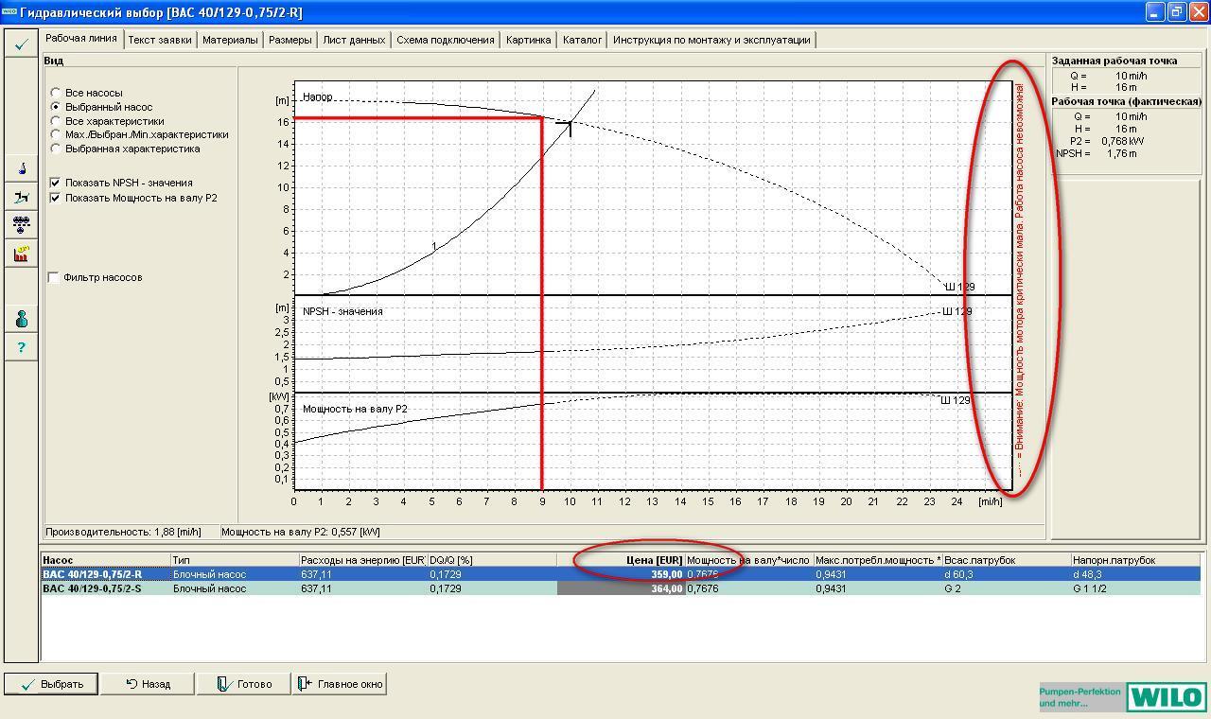This screenshot has width=1211, height=719.
Task: Click discharge port cell 'd 48,3'
Action: coord(1135,574)
